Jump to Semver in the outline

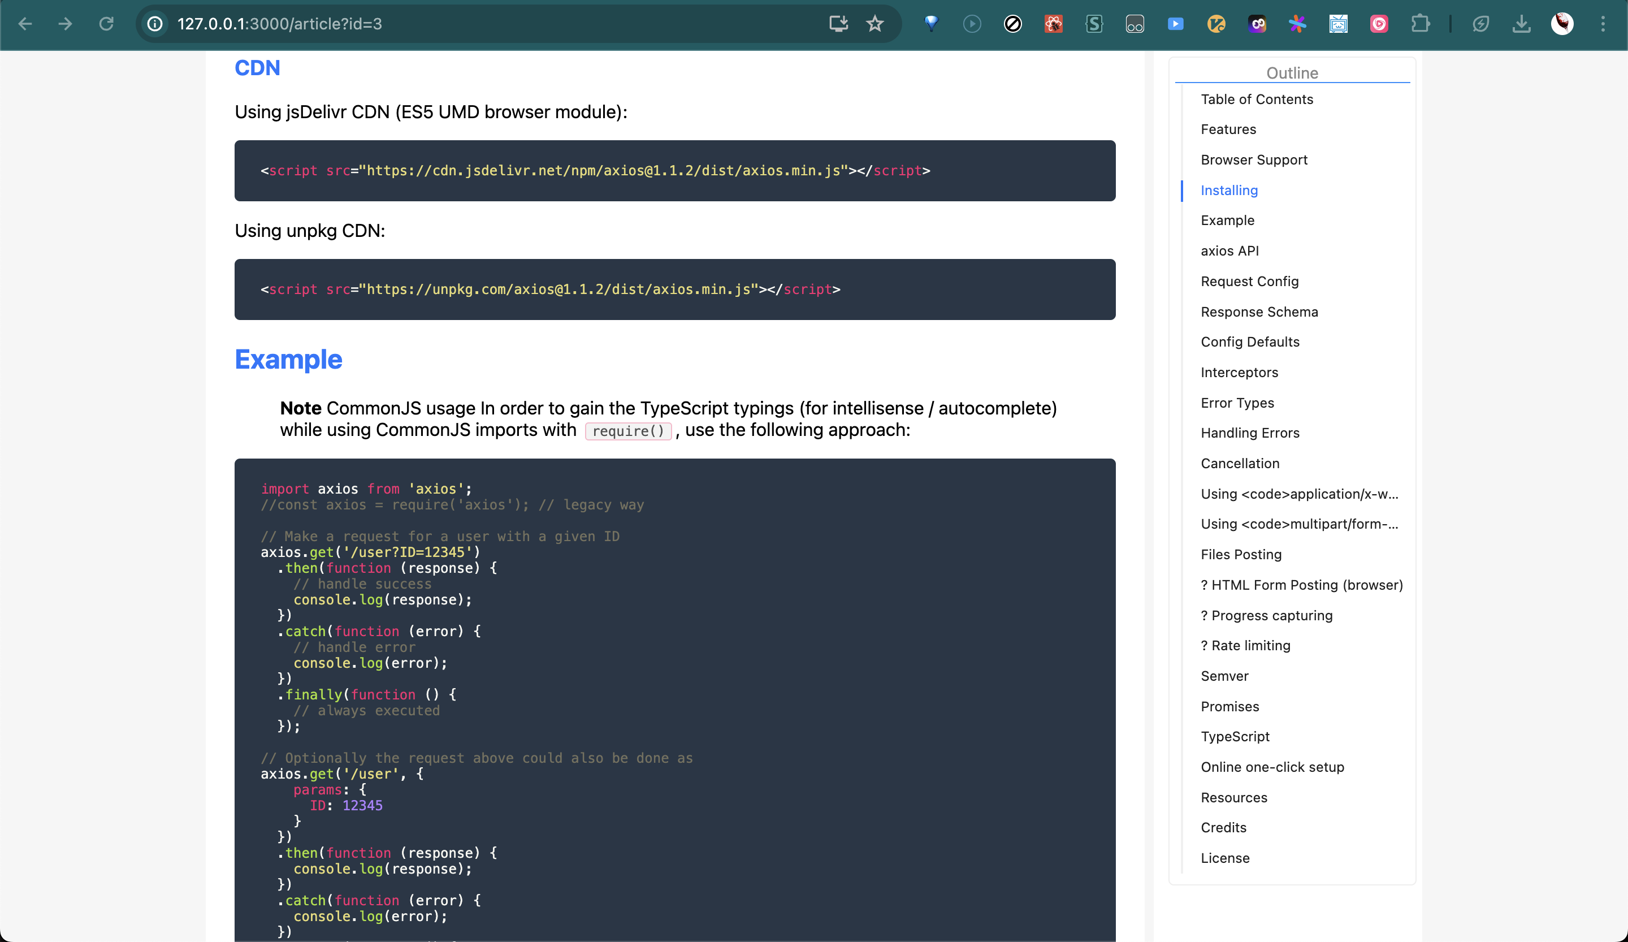[x=1224, y=676]
